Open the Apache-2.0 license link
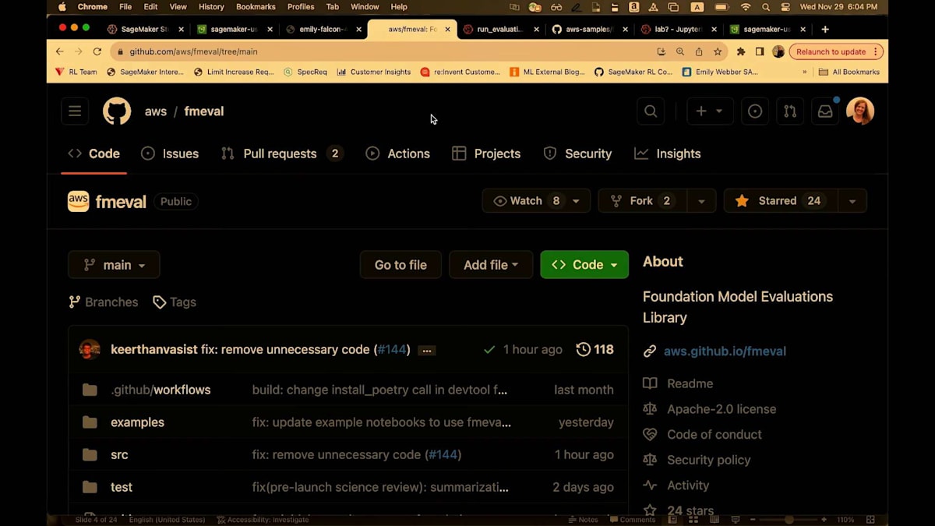The height and width of the screenshot is (526, 935). (x=722, y=409)
